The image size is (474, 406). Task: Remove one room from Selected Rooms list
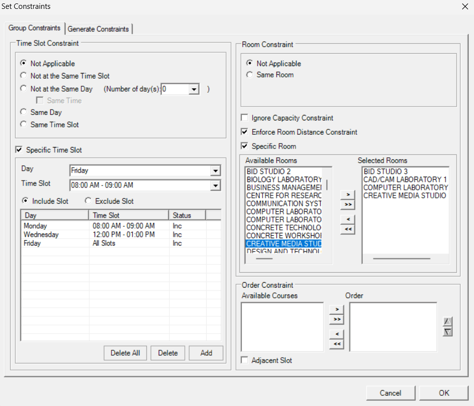click(348, 219)
